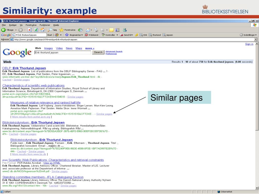Image resolution: width=259 pixels, height=194 pixels.
Task: Open the Tilbage back history dropdown arrow
Action: [16, 30]
